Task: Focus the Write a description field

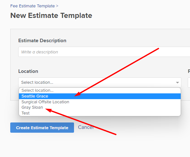Action: pyautogui.click(x=104, y=52)
